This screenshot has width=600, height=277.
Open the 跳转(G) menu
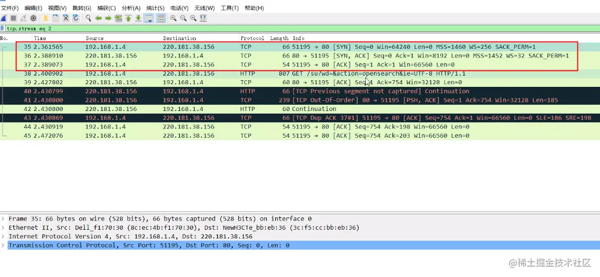[x=82, y=8]
